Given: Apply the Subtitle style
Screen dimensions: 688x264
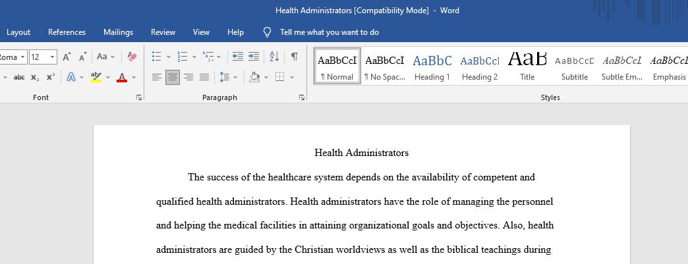Looking at the screenshot, I should tap(575, 66).
